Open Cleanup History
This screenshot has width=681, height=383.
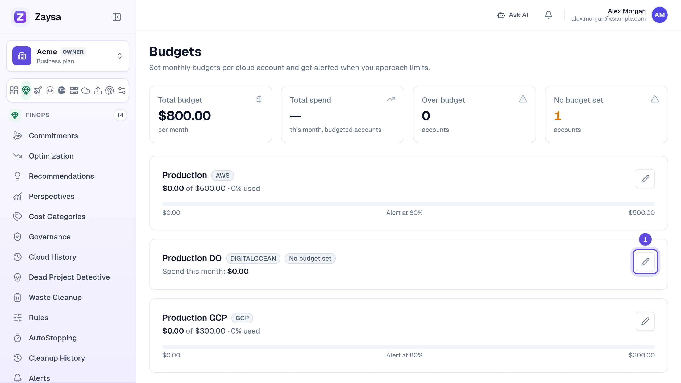(x=68, y=358)
